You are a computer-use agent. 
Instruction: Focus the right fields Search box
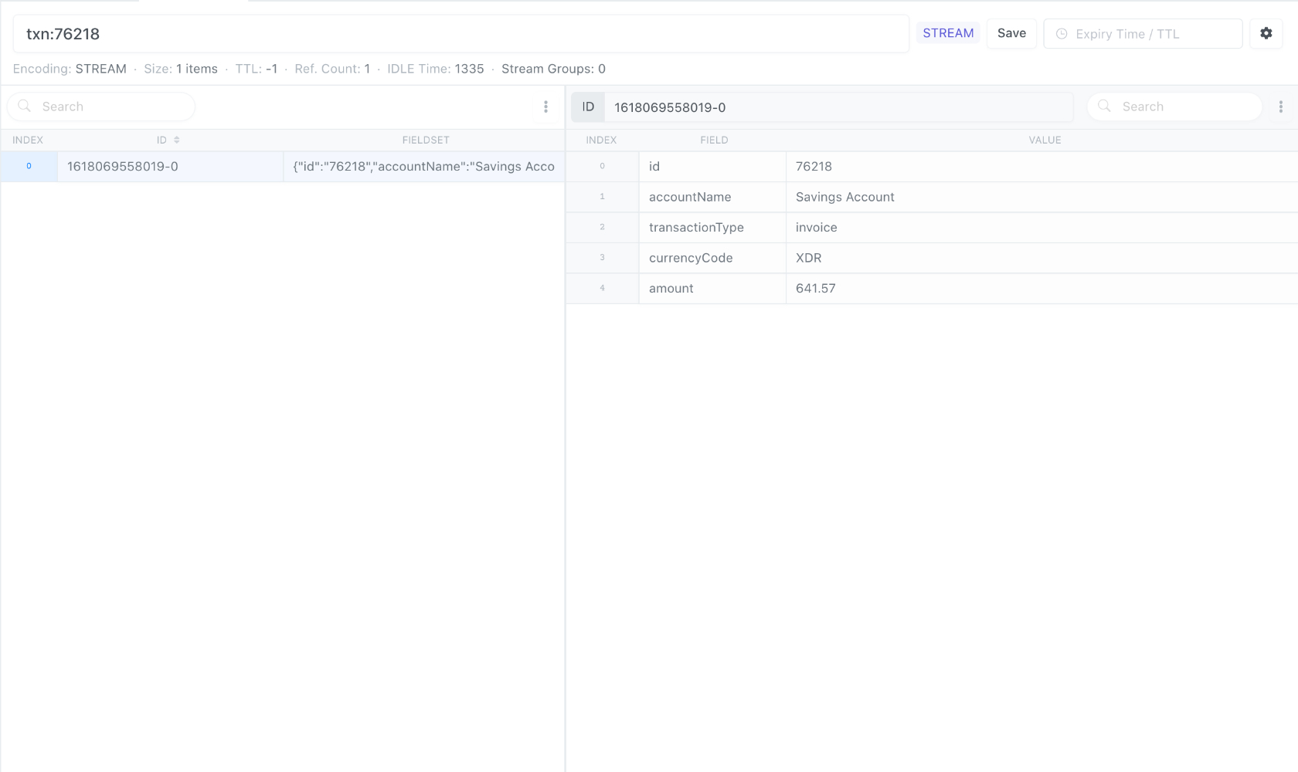[1186, 107]
